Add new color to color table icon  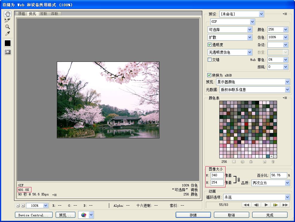[264, 162]
